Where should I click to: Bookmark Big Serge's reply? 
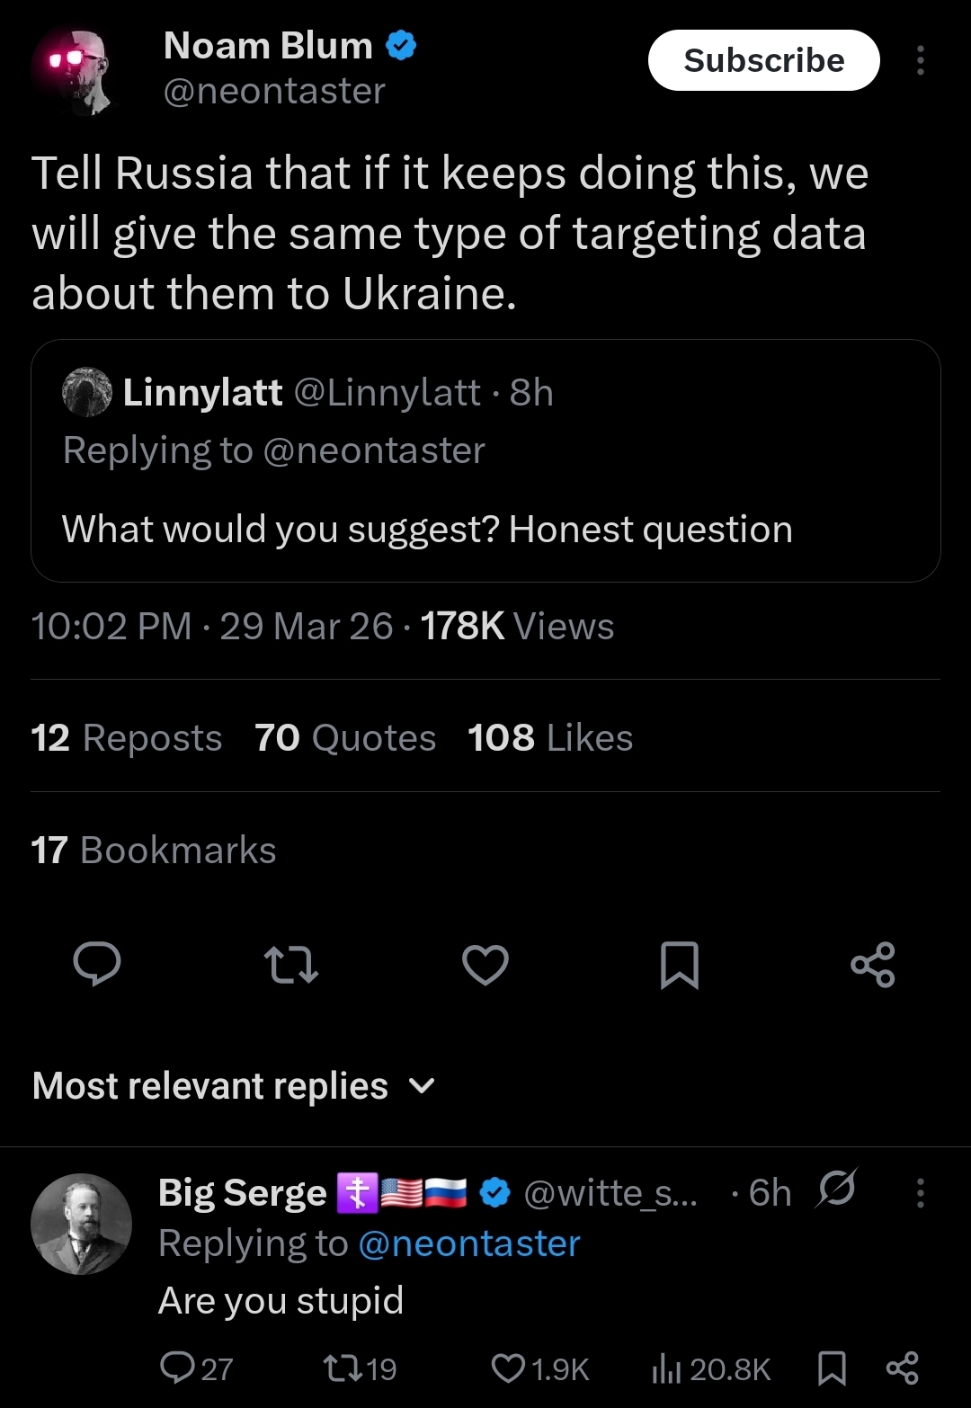pyautogui.click(x=832, y=1368)
